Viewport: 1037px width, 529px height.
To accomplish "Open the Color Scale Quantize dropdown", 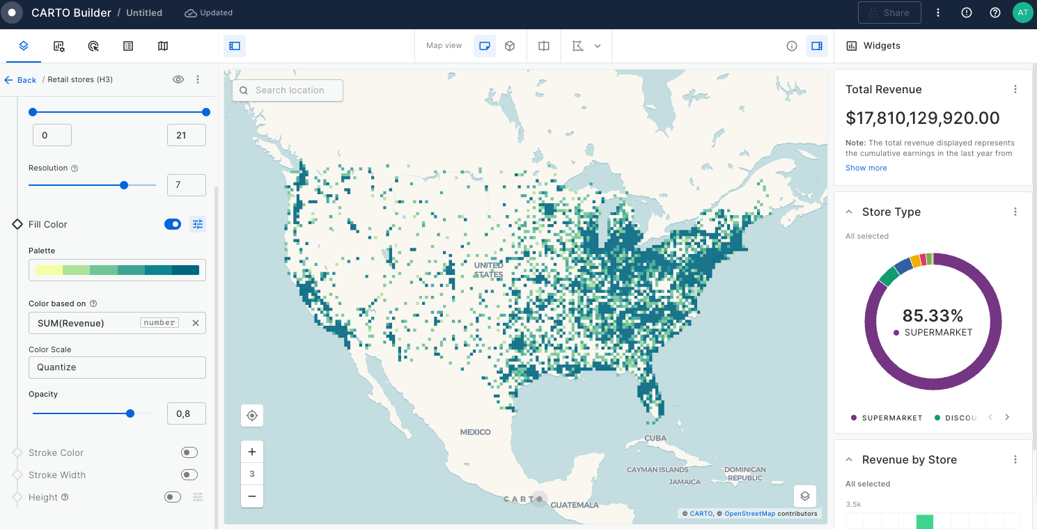I will pyautogui.click(x=117, y=368).
